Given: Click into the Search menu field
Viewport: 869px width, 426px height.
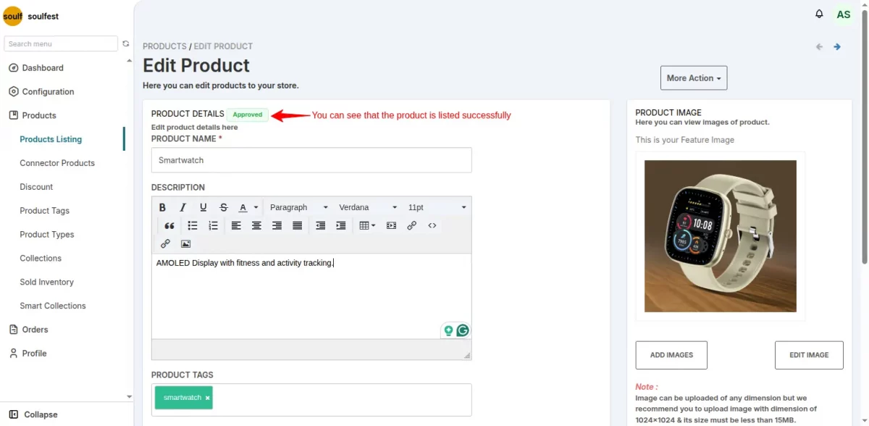Looking at the screenshot, I should pos(61,43).
